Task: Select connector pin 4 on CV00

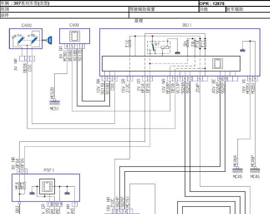Action: coord(67,46)
